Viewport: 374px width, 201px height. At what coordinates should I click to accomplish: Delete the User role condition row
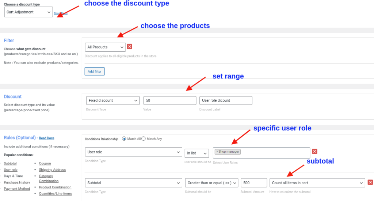[x=314, y=151]
